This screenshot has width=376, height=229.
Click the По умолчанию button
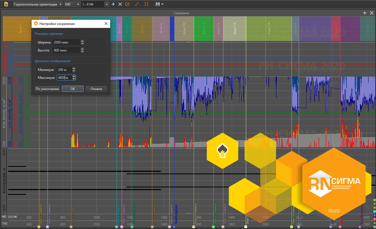click(x=47, y=89)
